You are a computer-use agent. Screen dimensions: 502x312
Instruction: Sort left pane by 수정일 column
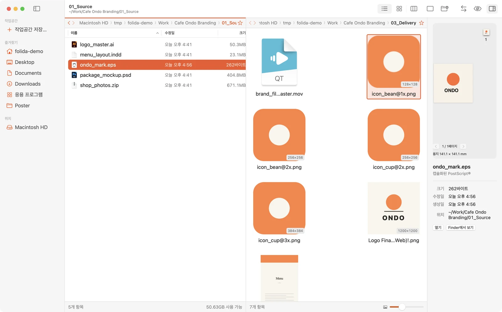coord(190,33)
